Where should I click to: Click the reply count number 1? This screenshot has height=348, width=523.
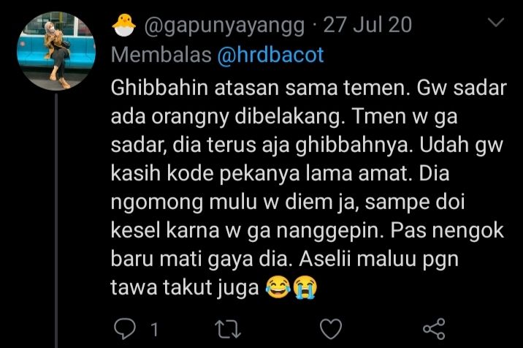click(x=154, y=330)
